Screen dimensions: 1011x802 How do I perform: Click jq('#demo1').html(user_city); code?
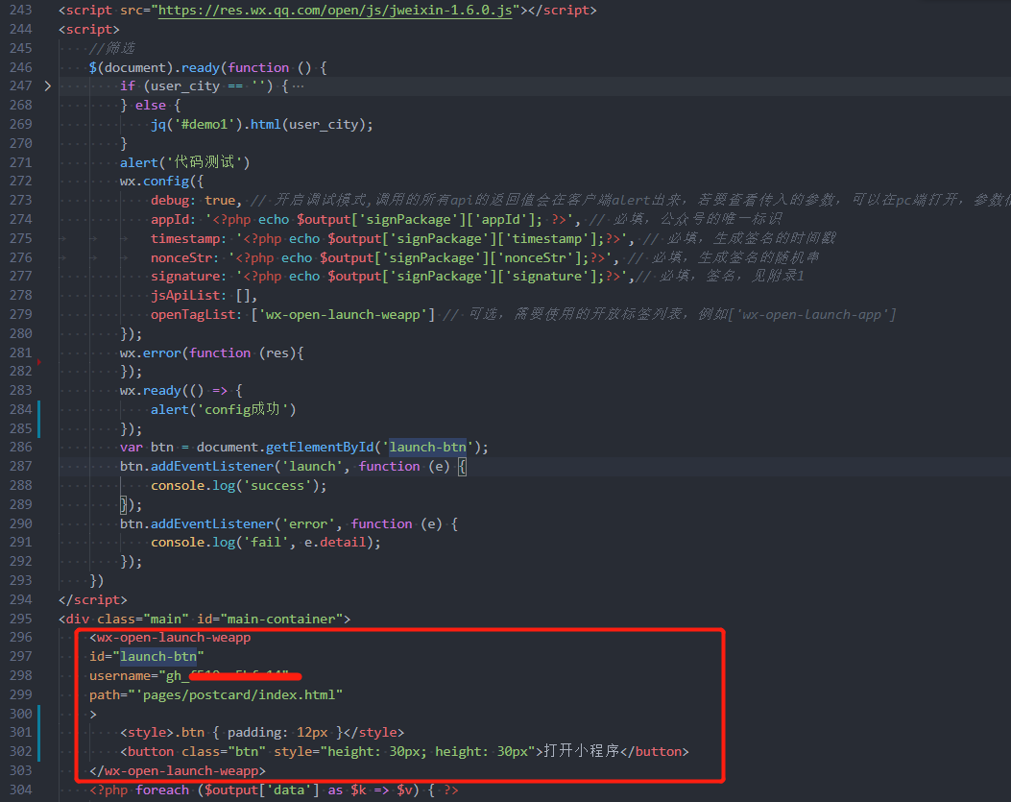pyautogui.click(x=262, y=124)
